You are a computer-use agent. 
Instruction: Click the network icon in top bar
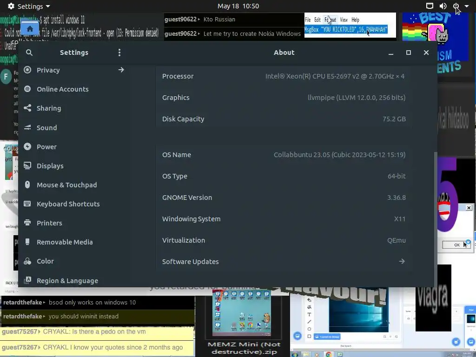click(x=430, y=6)
